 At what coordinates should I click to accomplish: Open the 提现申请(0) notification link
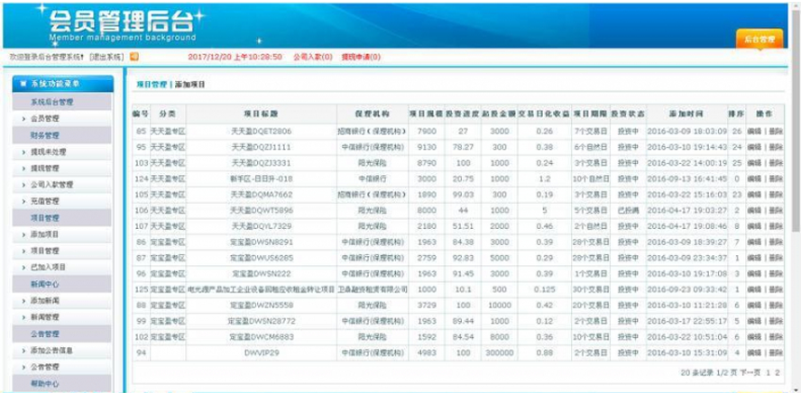[361, 57]
